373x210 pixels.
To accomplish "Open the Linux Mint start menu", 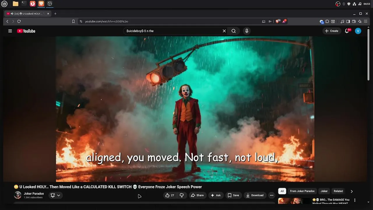I will click(x=4, y=4).
